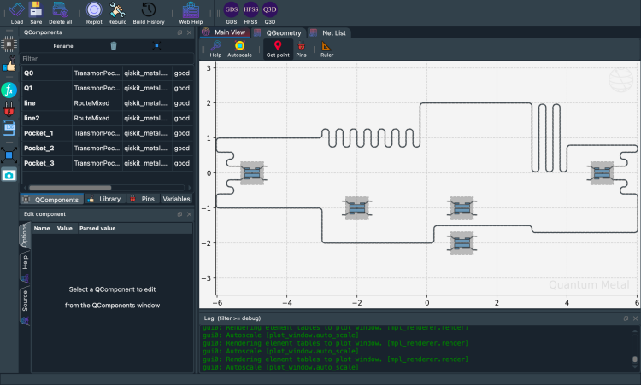The width and height of the screenshot is (641, 385).
Task: Float the Edit component panel
Action: pos(179,214)
